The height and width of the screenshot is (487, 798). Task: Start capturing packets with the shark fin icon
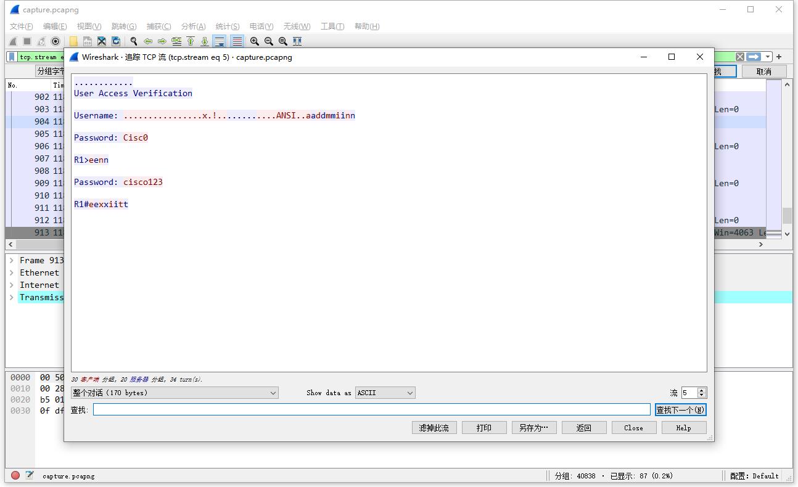[13, 41]
